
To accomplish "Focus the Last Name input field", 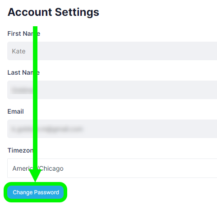I will click(112, 90).
